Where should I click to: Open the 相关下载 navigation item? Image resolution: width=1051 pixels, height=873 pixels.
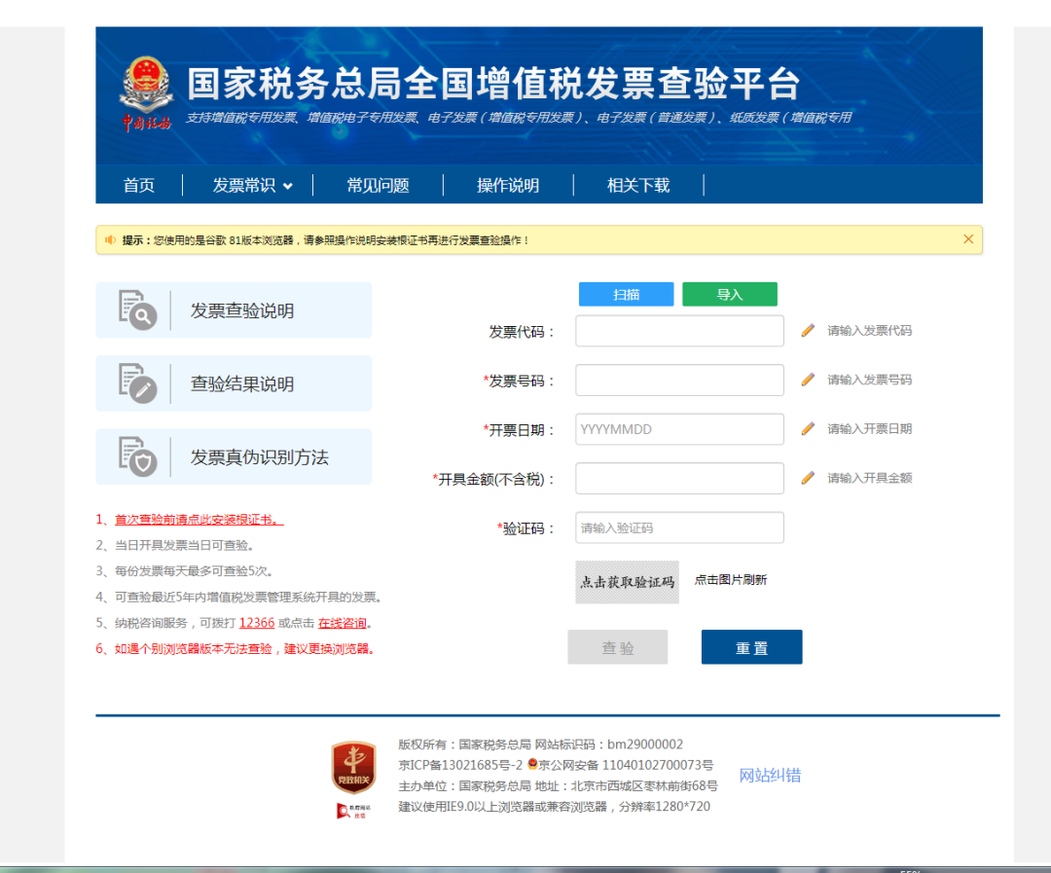point(638,185)
